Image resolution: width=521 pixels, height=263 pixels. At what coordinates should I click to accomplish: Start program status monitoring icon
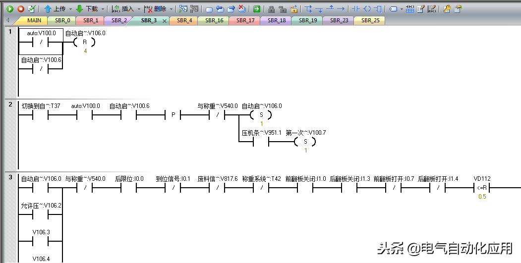pos(183,9)
